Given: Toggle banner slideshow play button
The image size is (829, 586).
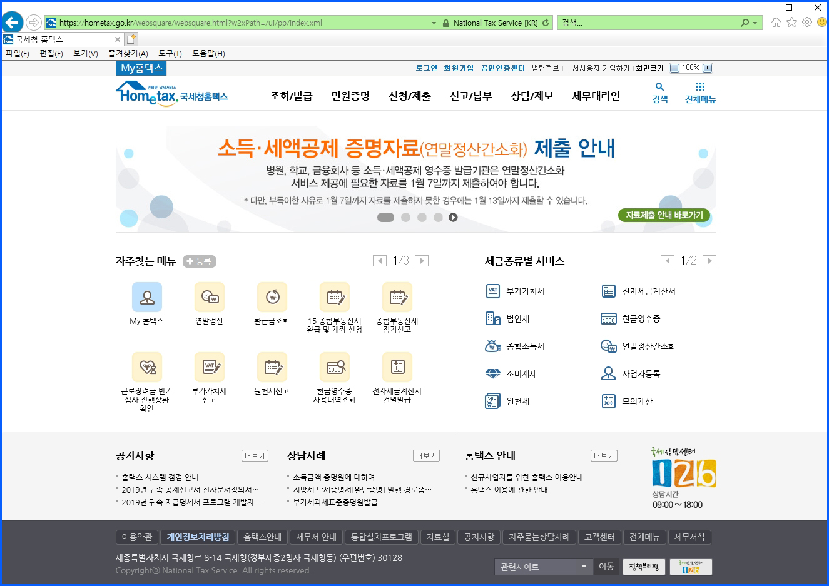Looking at the screenshot, I should 453,217.
